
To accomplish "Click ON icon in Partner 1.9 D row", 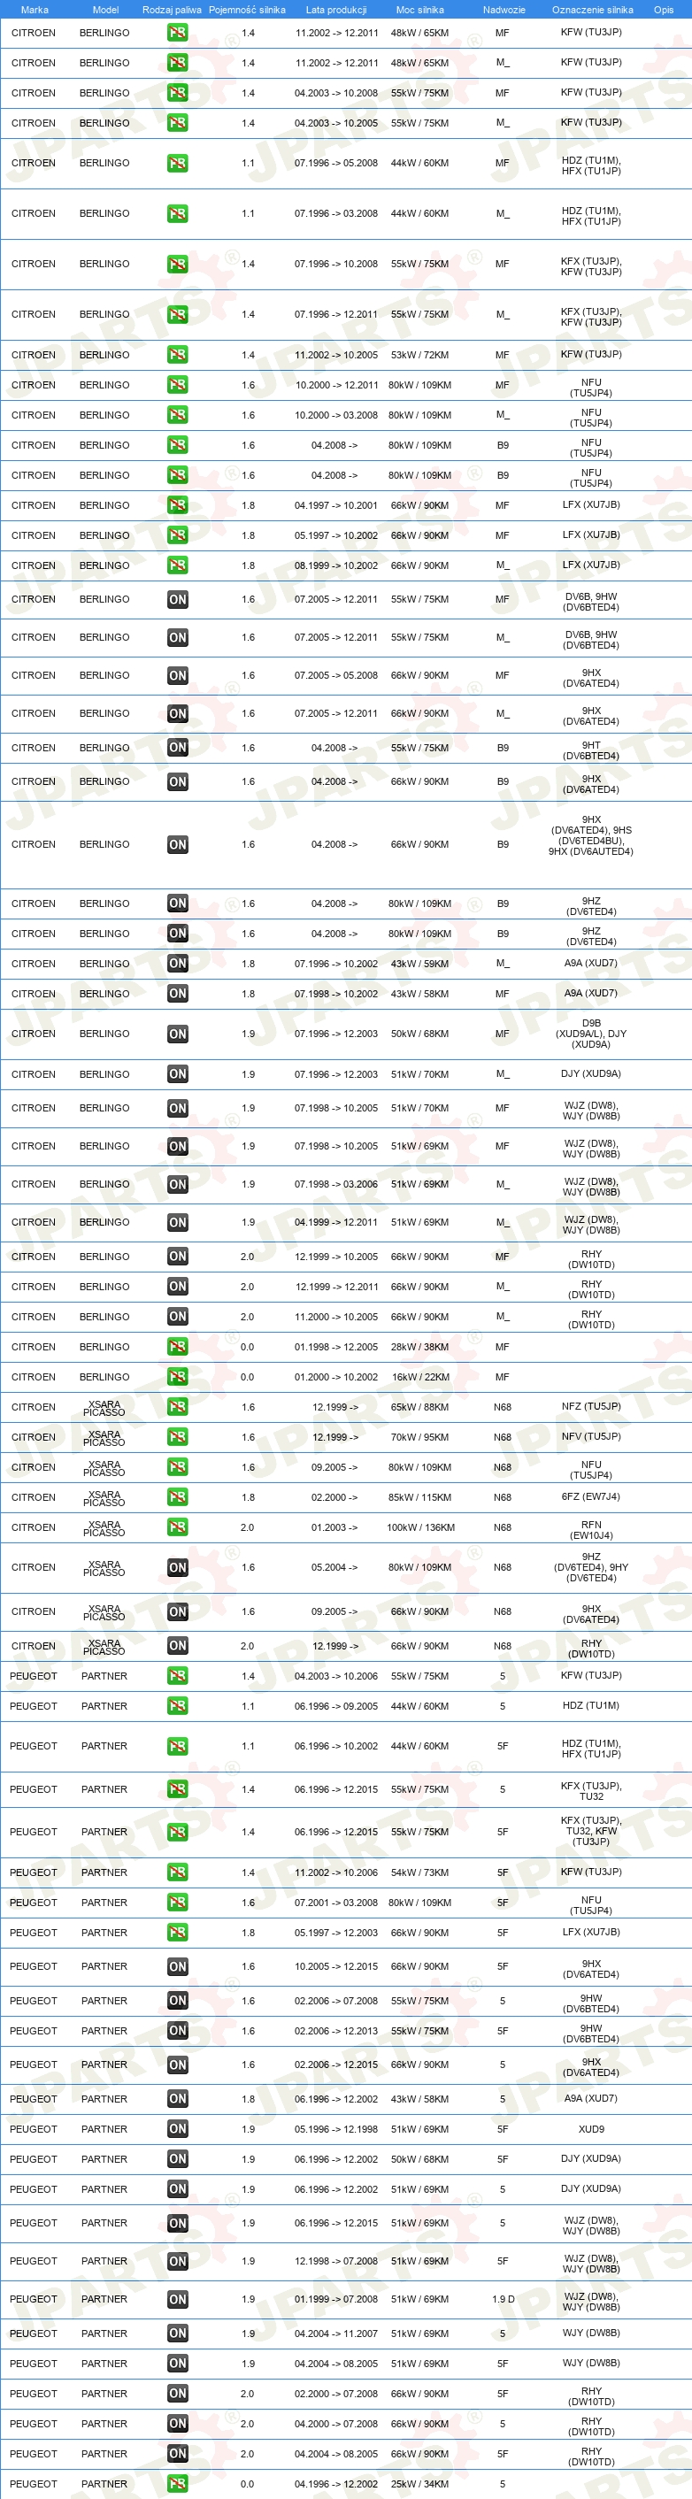I will pos(178,2299).
